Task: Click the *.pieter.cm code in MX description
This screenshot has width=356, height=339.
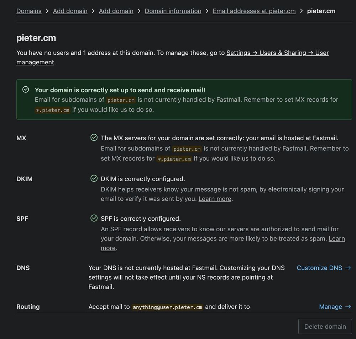Action: (x=174, y=158)
